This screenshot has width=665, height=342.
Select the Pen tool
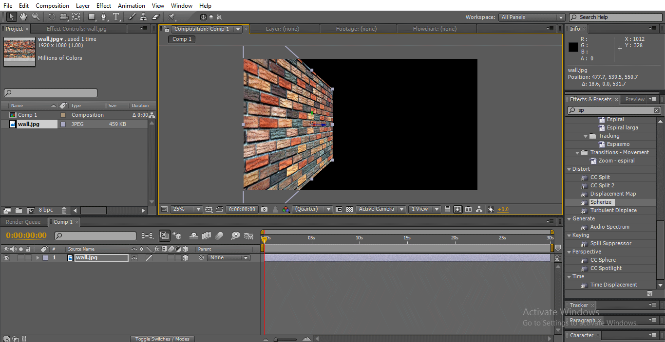[x=104, y=17]
